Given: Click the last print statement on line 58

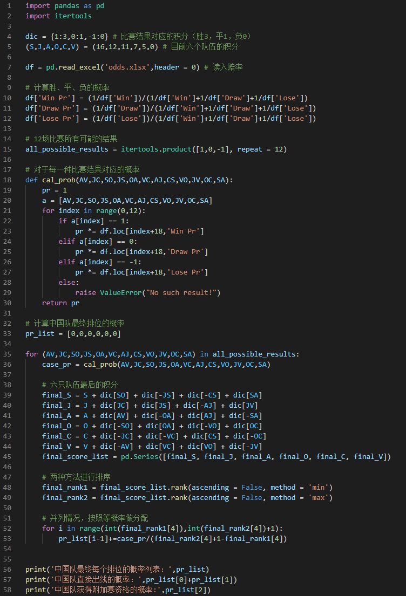Looking at the screenshot, I should (x=118, y=590).
